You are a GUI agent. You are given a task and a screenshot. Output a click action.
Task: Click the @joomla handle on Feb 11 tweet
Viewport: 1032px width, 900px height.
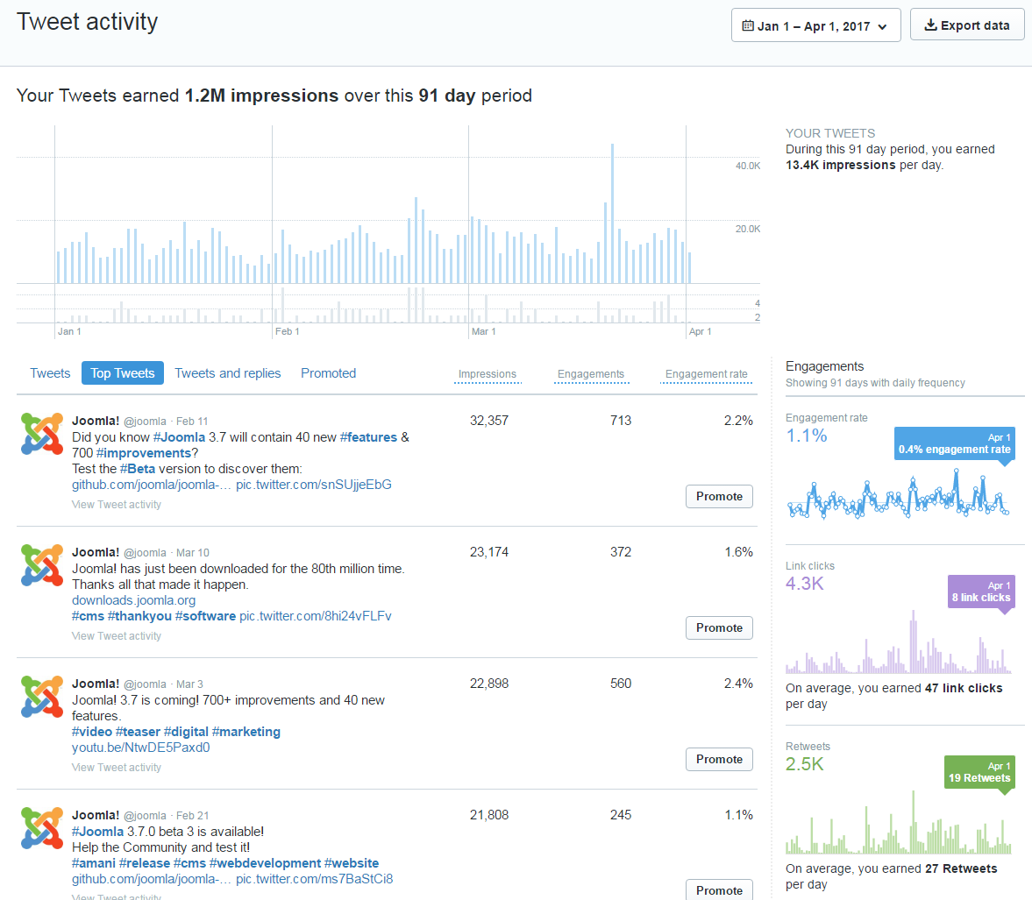145,421
